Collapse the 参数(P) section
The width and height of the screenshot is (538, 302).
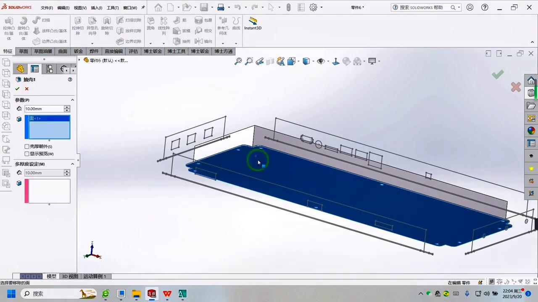coord(72,100)
